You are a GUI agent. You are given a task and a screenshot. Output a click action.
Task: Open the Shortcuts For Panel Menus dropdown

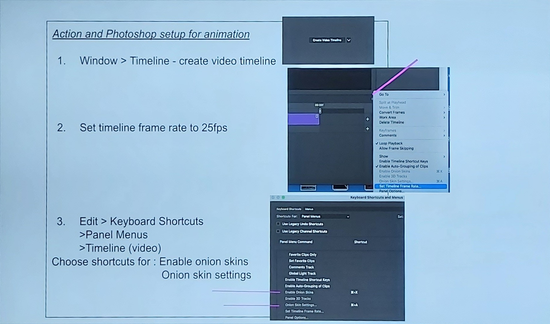[x=325, y=217]
